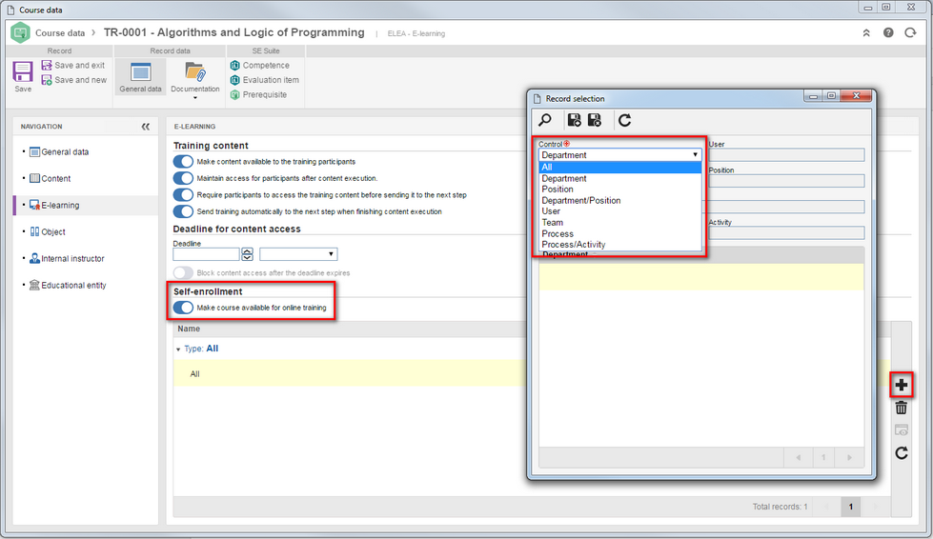Open Competence in SE Suite
The image size is (933, 539).
[259, 66]
